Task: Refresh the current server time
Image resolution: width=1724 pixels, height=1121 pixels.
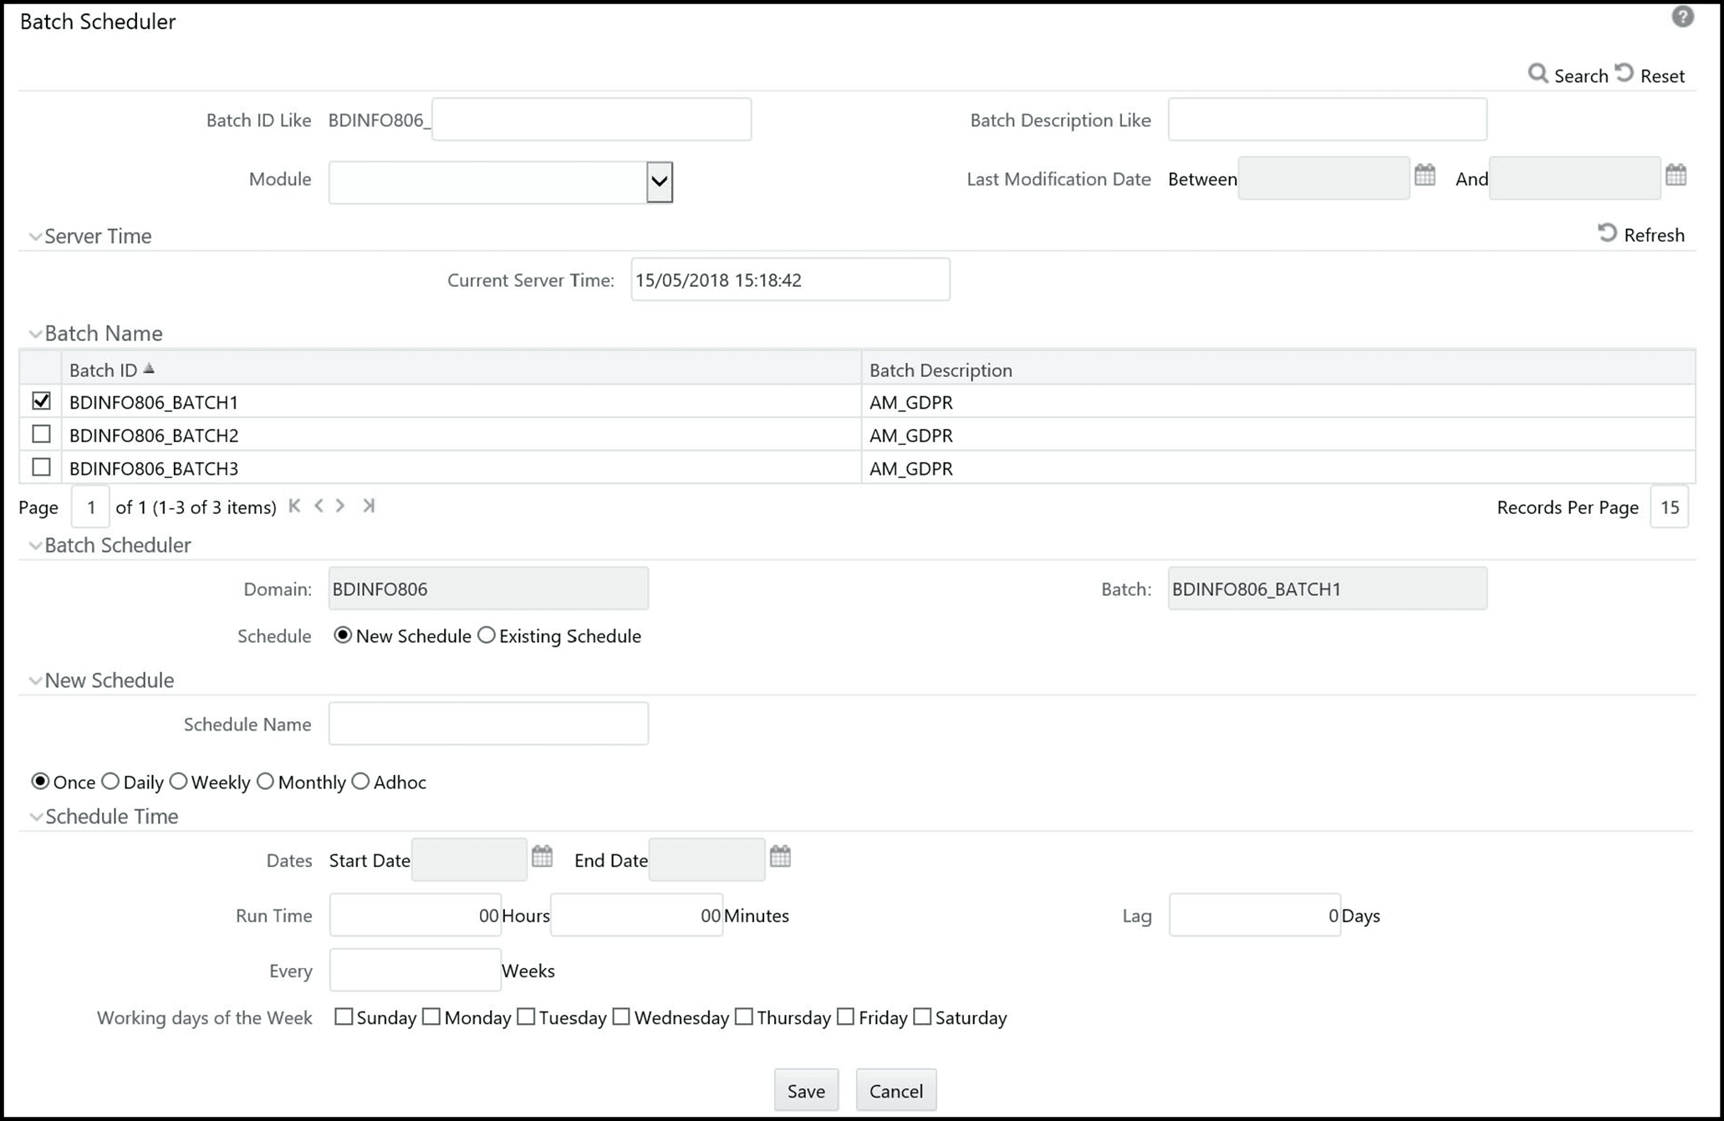Action: tap(1607, 234)
